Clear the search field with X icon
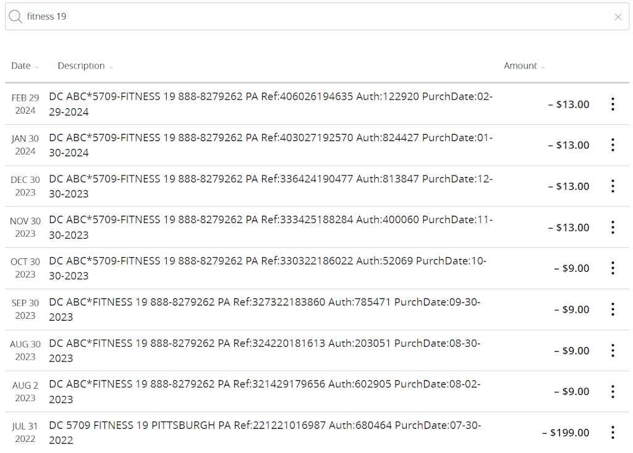 [x=618, y=17]
